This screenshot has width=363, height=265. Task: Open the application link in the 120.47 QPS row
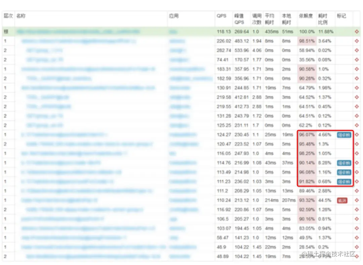[x=184, y=144]
